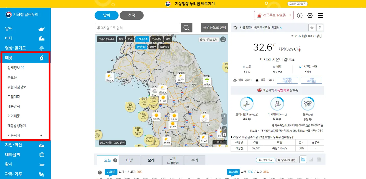Select the line chart view icon
The width and height of the screenshot is (366, 179).
coord(303,159)
